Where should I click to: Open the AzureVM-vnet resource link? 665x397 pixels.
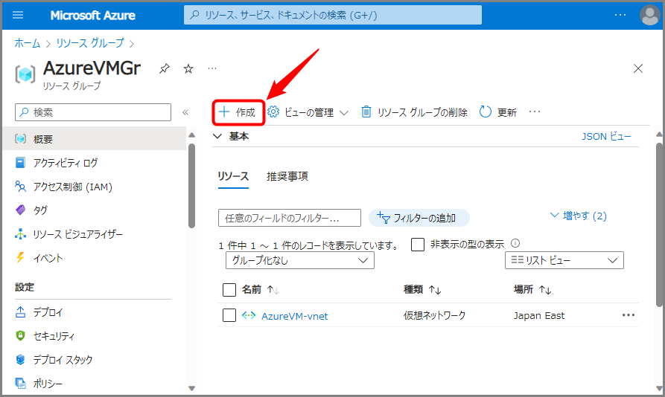click(294, 316)
